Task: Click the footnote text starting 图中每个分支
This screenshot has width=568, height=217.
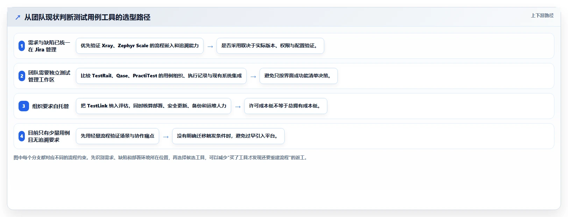Action: coord(161,157)
